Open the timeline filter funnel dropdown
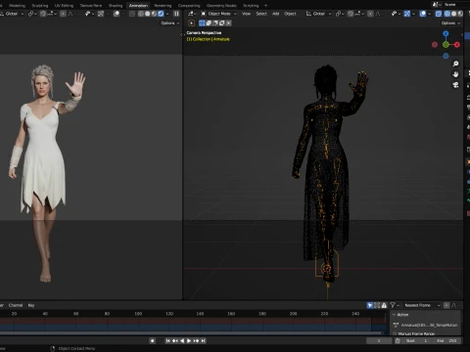This screenshot has width=470, height=352. pos(395,305)
